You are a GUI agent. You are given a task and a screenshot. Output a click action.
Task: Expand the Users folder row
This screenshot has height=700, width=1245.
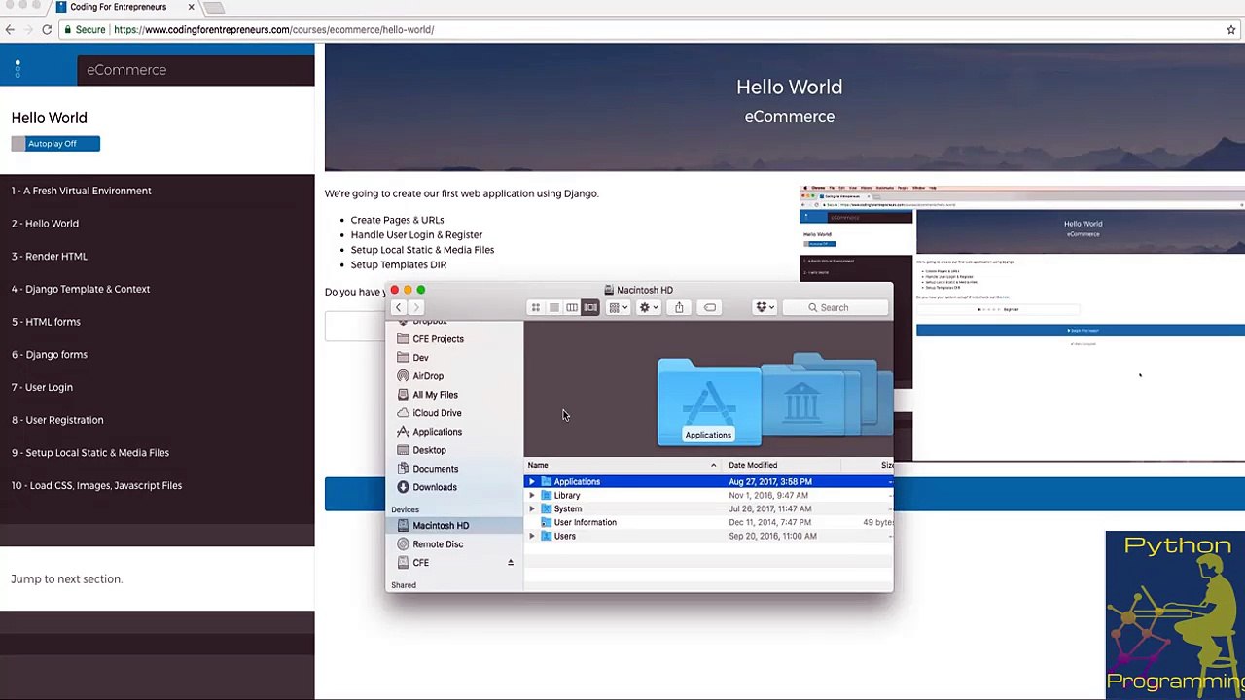tap(531, 537)
